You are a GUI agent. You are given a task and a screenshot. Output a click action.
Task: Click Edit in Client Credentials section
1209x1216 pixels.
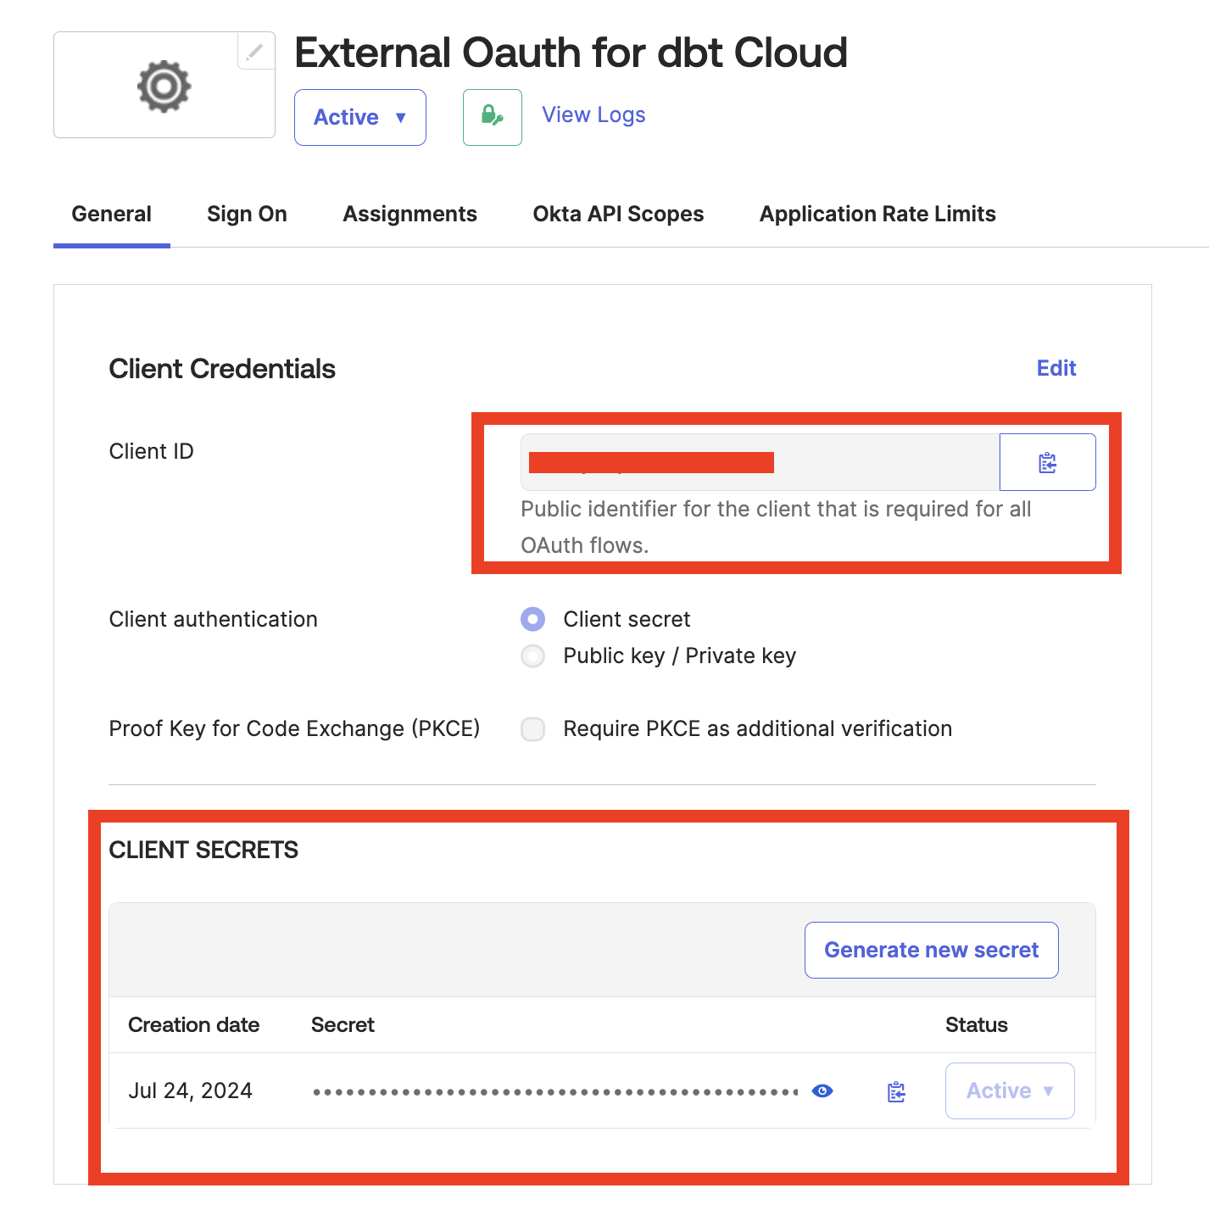point(1056,368)
